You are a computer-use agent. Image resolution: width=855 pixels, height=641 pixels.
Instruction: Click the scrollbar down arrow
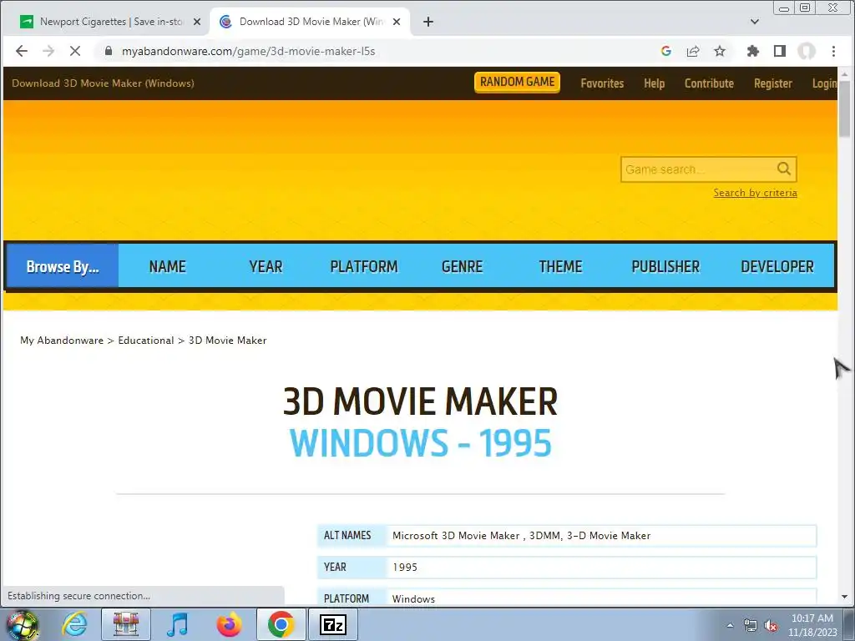point(844,597)
